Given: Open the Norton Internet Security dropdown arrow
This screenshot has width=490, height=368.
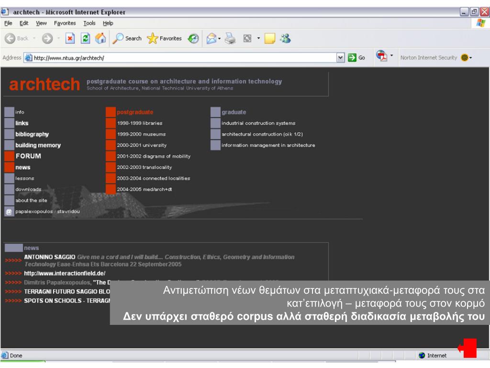Looking at the screenshot, I should [x=471, y=57].
